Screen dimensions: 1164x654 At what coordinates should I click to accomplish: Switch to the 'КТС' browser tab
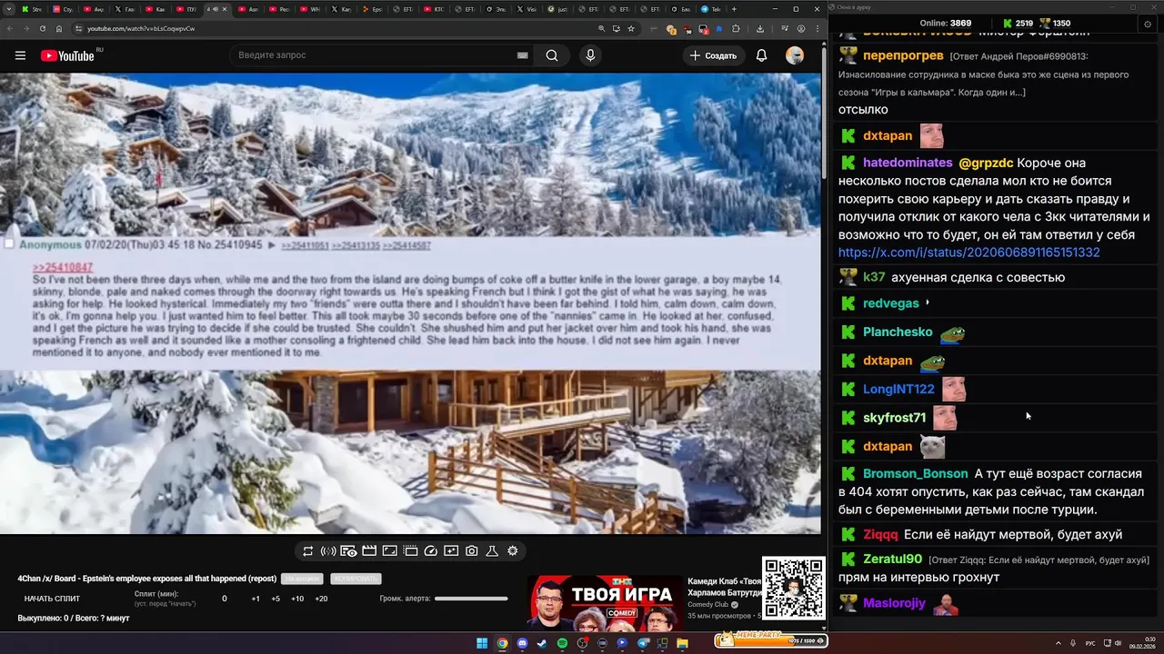point(434,10)
